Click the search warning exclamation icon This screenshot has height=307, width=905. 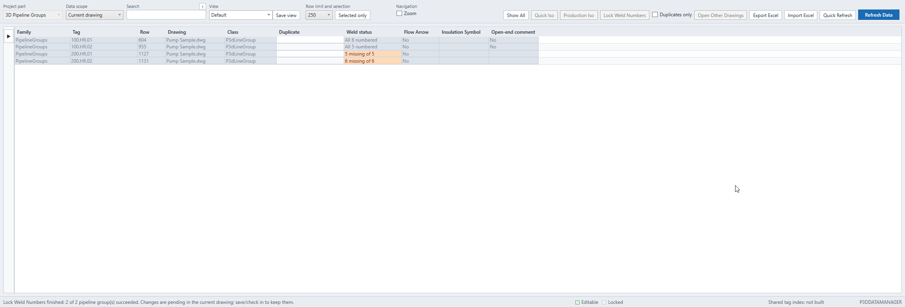click(x=202, y=7)
